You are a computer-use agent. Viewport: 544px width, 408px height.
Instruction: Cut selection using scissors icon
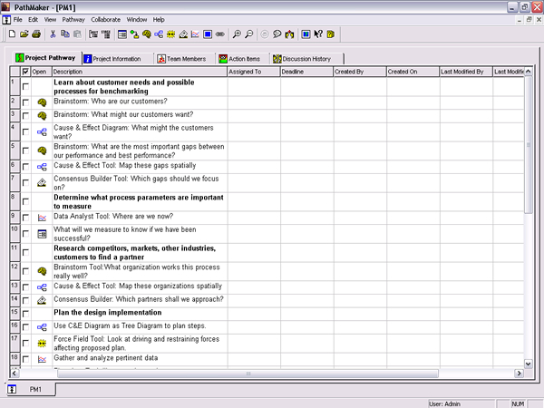tap(53, 34)
